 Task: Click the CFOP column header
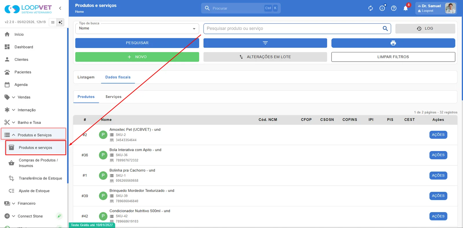[x=306, y=119]
